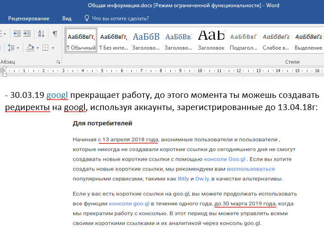Click the lightbulb Tell Me icon
This screenshot has width=324, height=249.
coord(87,18)
